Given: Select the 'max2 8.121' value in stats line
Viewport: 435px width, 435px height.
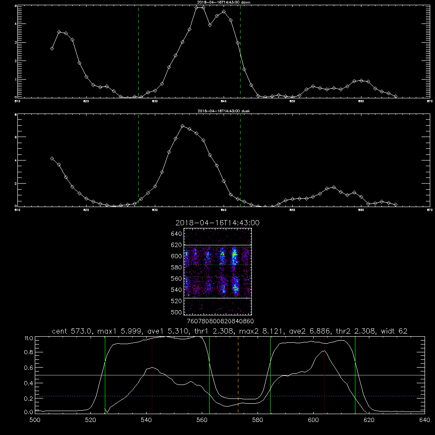Looking at the screenshot, I should tap(261, 331).
